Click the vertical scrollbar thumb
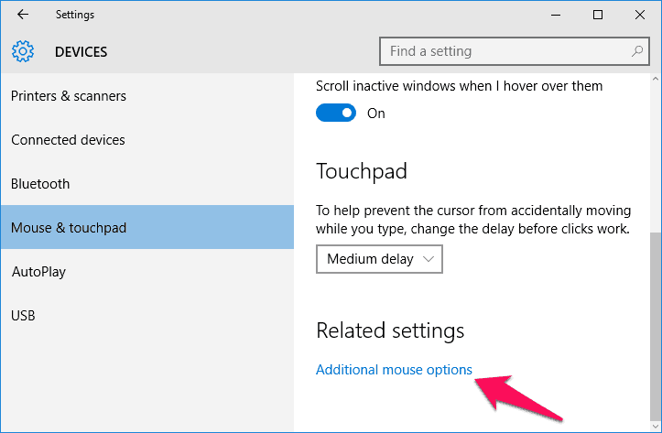Screen dimensions: 662x433 pos(656,326)
